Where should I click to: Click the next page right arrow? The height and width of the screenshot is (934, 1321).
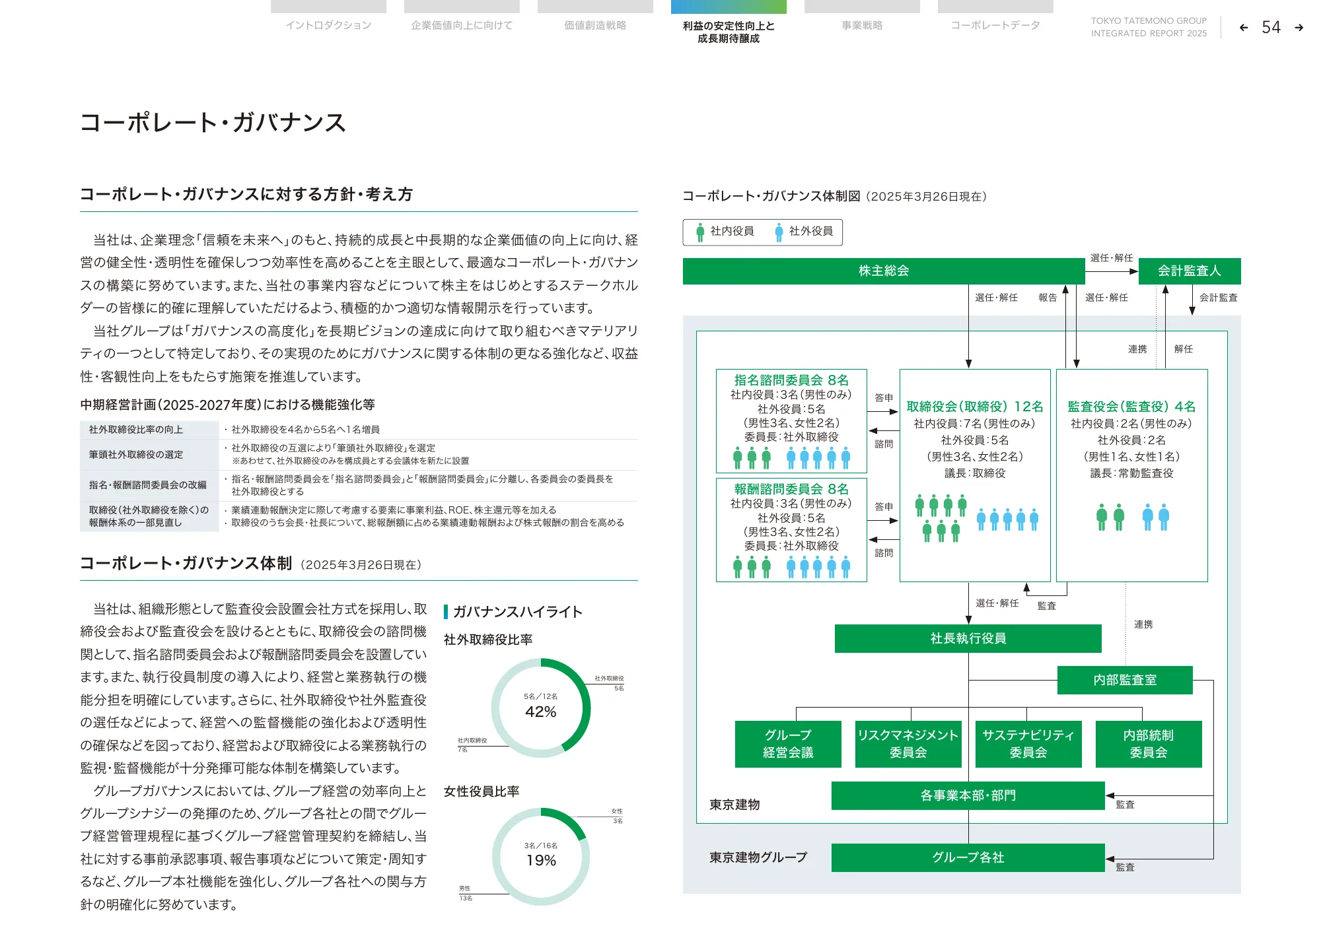click(x=1299, y=28)
